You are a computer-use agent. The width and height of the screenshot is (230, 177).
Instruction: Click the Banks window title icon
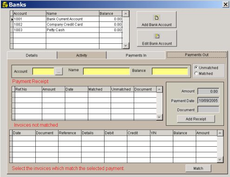5,5
